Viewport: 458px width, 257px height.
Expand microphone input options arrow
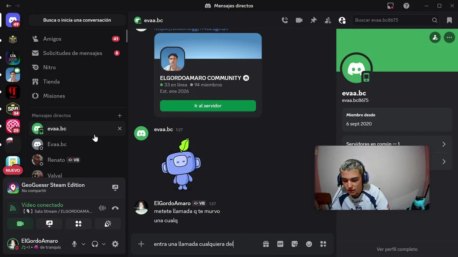[x=83, y=244]
